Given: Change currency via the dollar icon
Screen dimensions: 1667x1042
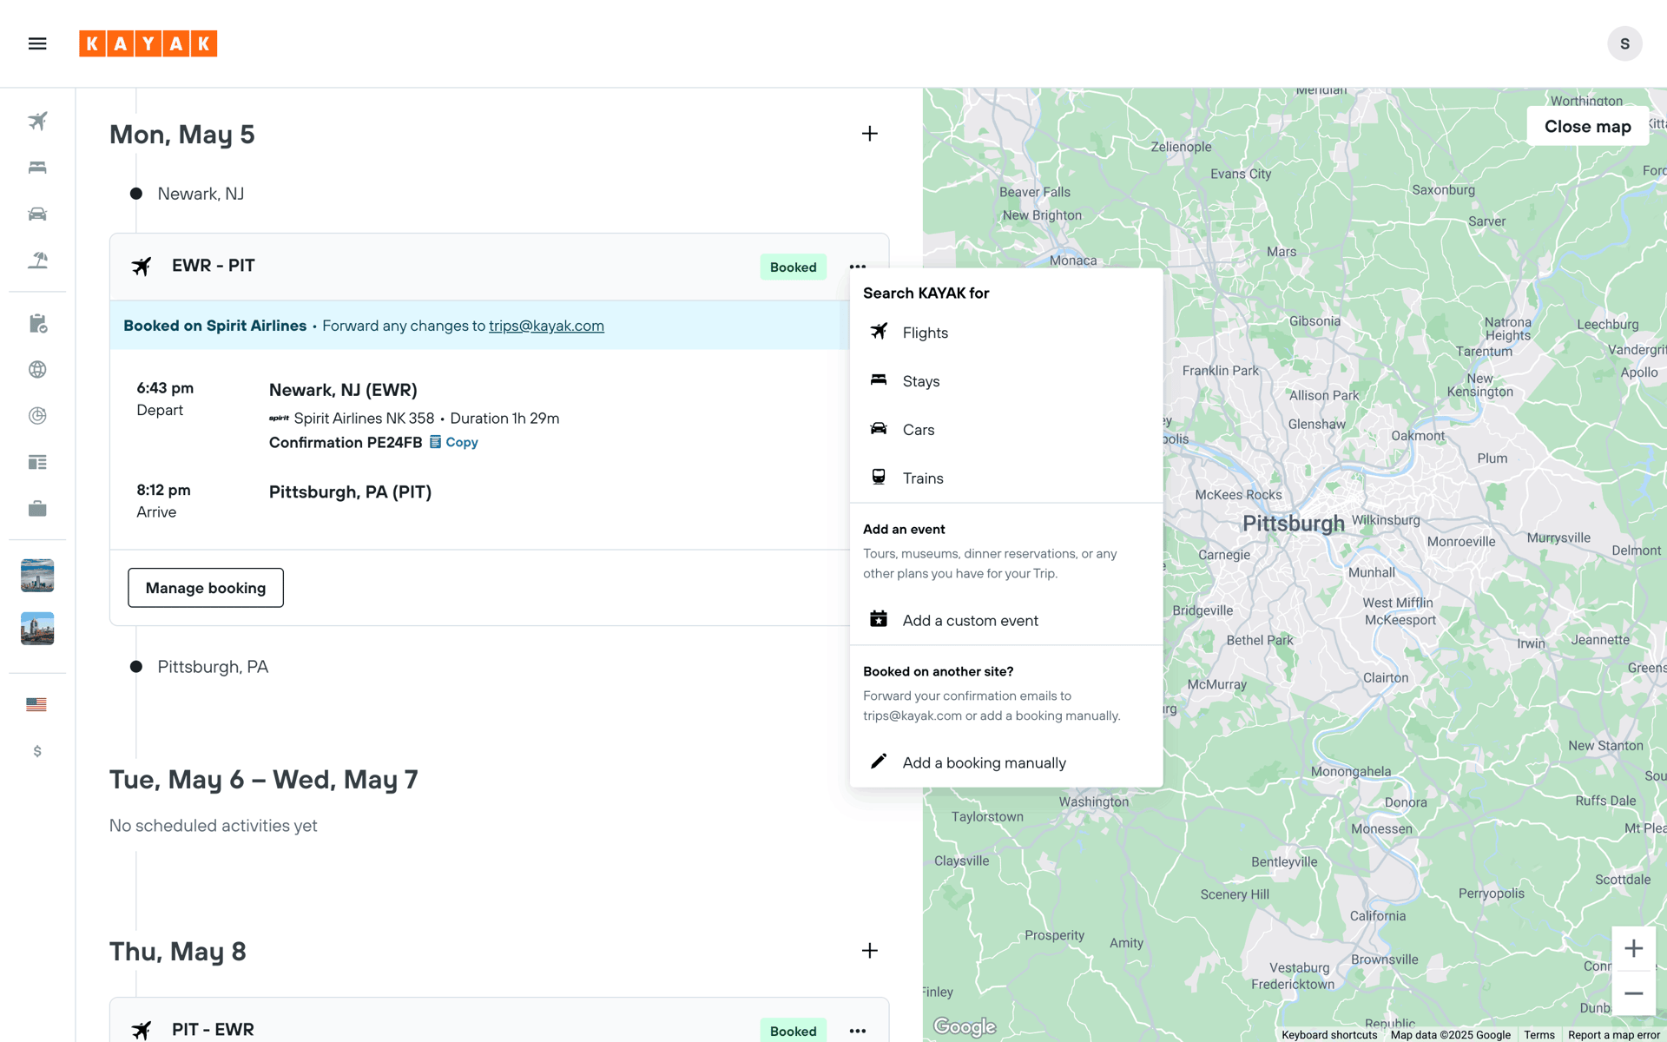Looking at the screenshot, I should point(37,751).
